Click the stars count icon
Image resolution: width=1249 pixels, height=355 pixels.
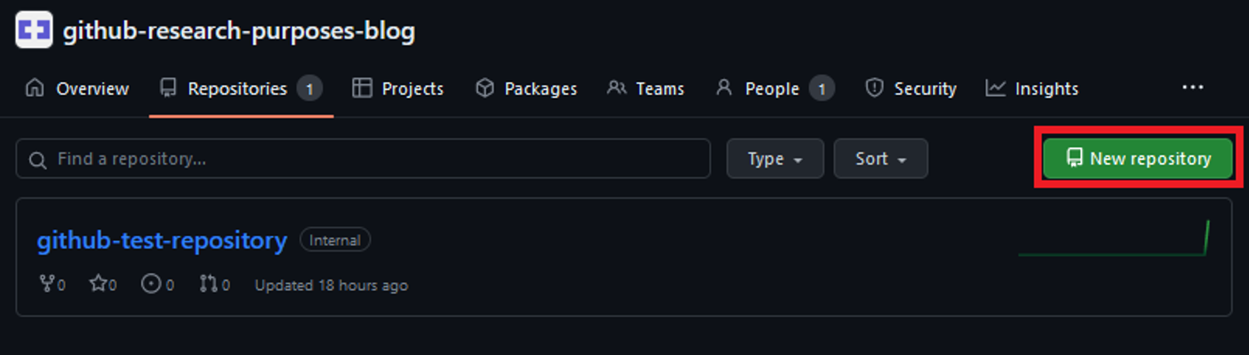click(98, 284)
